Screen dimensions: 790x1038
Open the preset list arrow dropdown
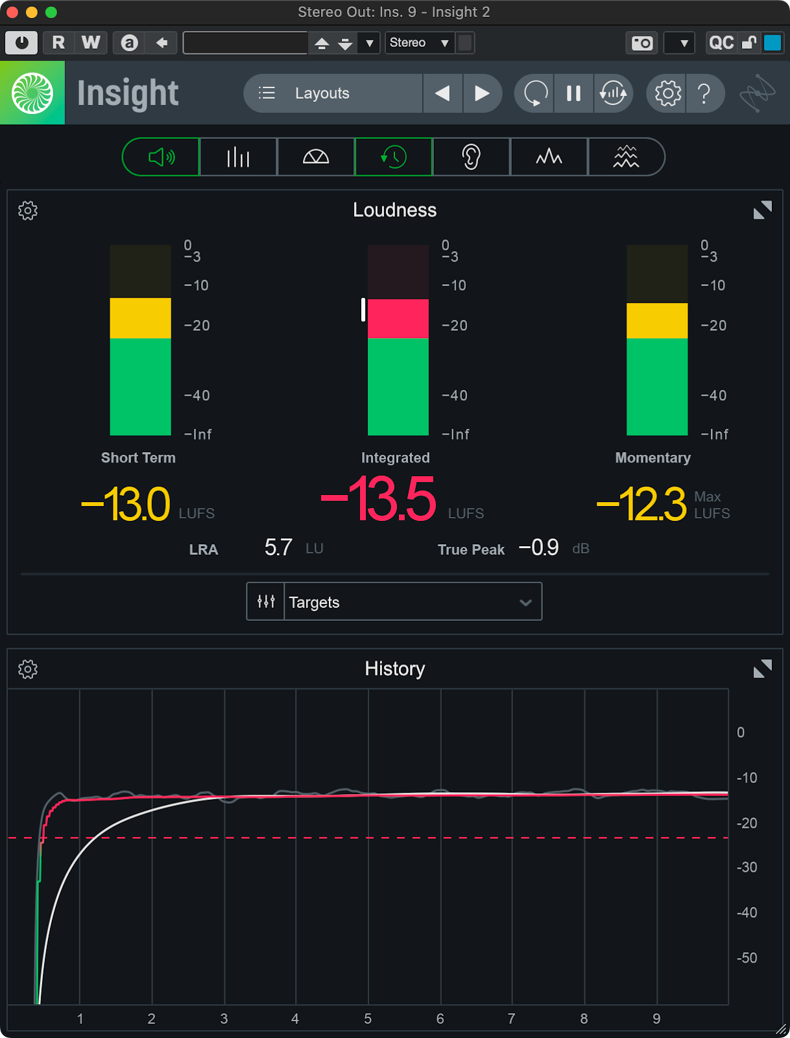coord(370,43)
